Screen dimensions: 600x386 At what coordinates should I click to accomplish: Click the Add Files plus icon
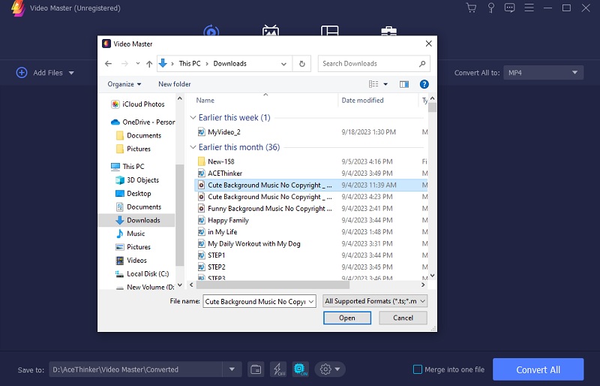tap(22, 72)
